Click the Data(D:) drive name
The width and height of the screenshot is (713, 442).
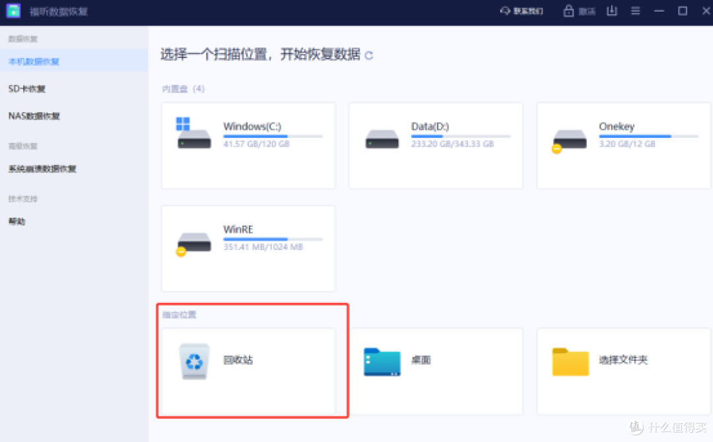(430, 126)
